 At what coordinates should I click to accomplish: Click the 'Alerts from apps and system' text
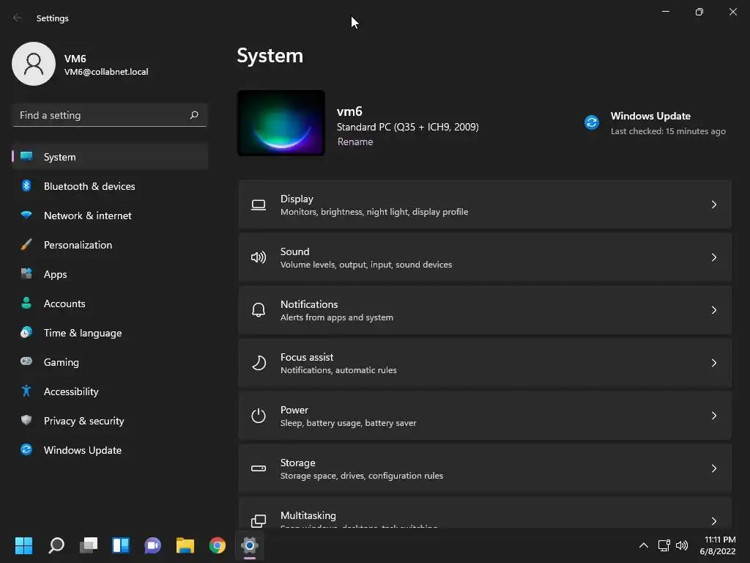click(x=337, y=317)
